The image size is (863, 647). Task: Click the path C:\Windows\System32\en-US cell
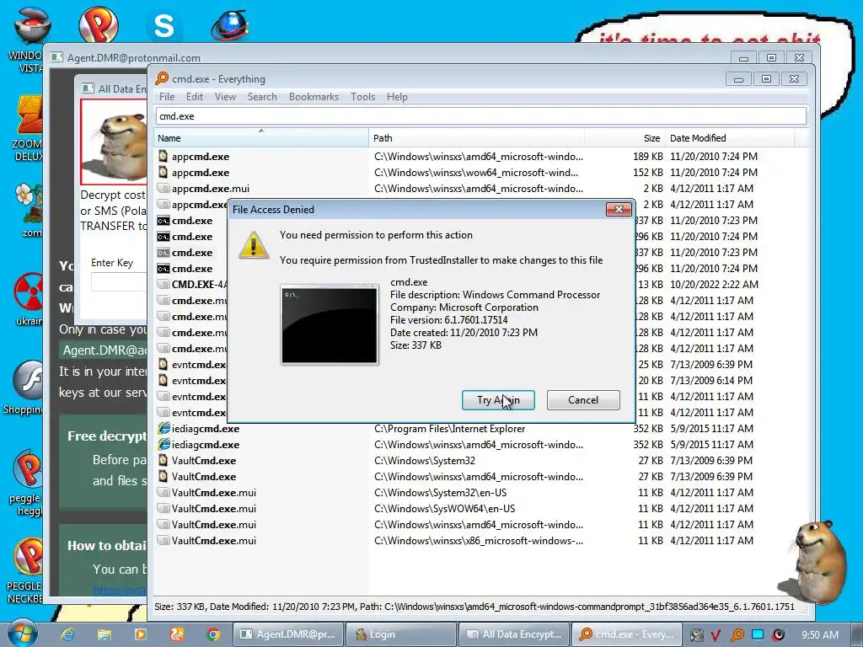440,492
